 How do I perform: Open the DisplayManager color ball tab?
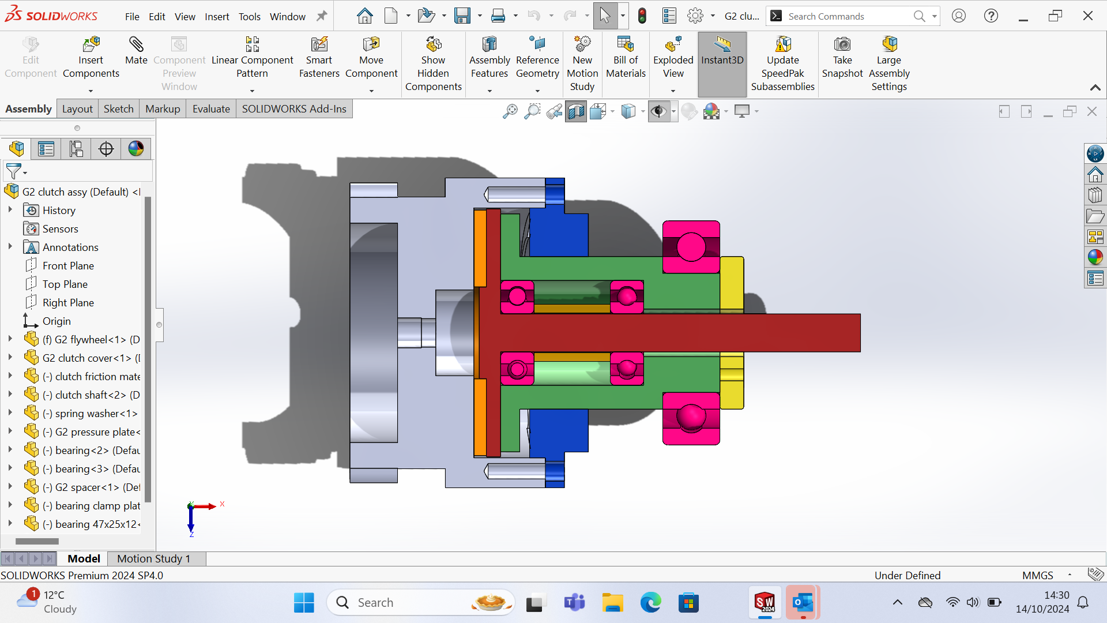click(136, 149)
